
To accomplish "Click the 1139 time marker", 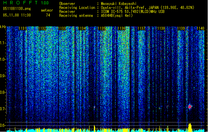I will pyautogui.click(x=181, y=28).
